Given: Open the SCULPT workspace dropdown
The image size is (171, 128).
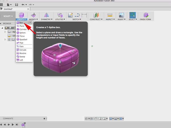Looking at the screenshot, I should [x=8, y=16].
